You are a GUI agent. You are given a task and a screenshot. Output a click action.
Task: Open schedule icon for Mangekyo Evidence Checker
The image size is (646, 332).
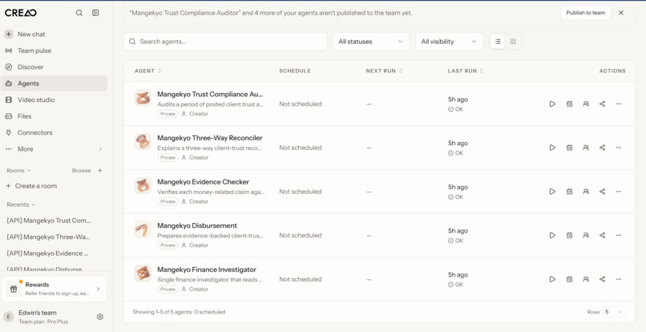tap(569, 192)
